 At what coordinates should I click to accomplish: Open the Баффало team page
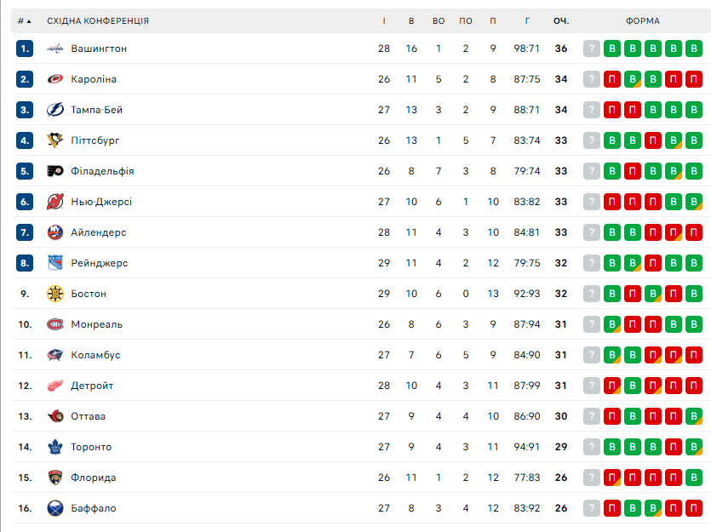94,508
